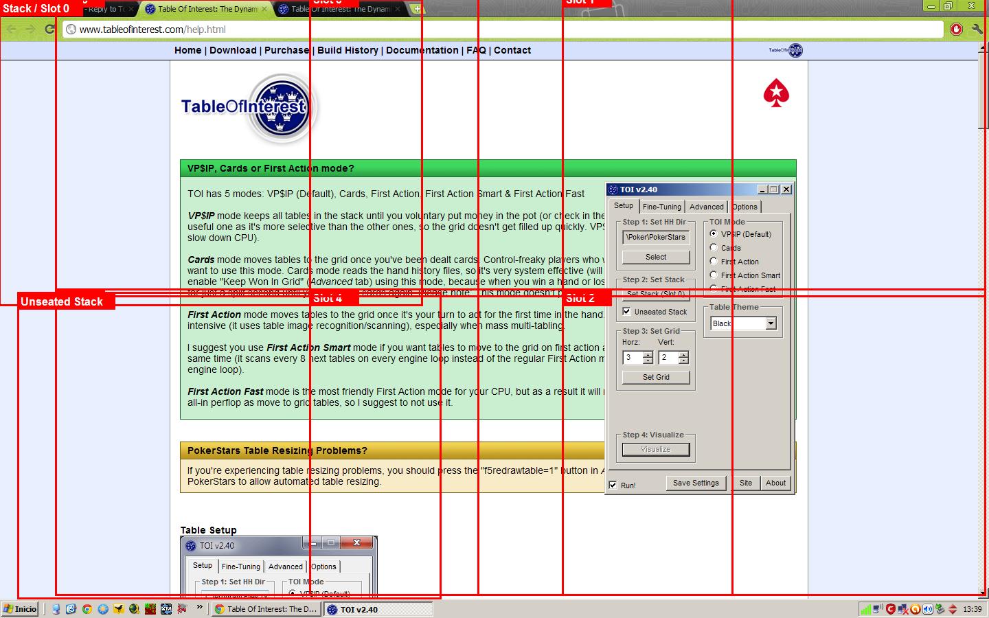Click Chrome Table Of Interest taskbar button
The height and width of the screenshot is (618, 989).
pyautogui.click(x=266, y=609)
